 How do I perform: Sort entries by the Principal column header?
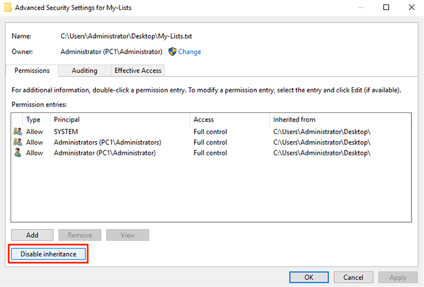tap(67, 119)
